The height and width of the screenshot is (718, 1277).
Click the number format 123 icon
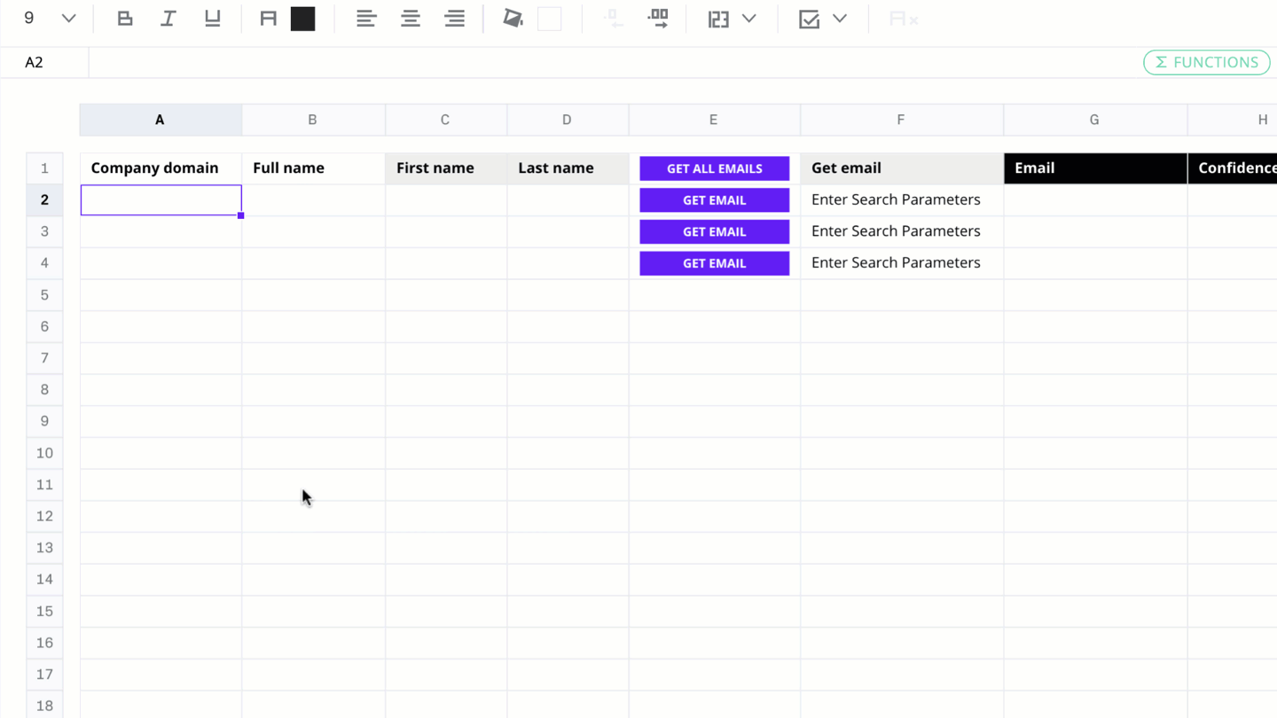718,19
